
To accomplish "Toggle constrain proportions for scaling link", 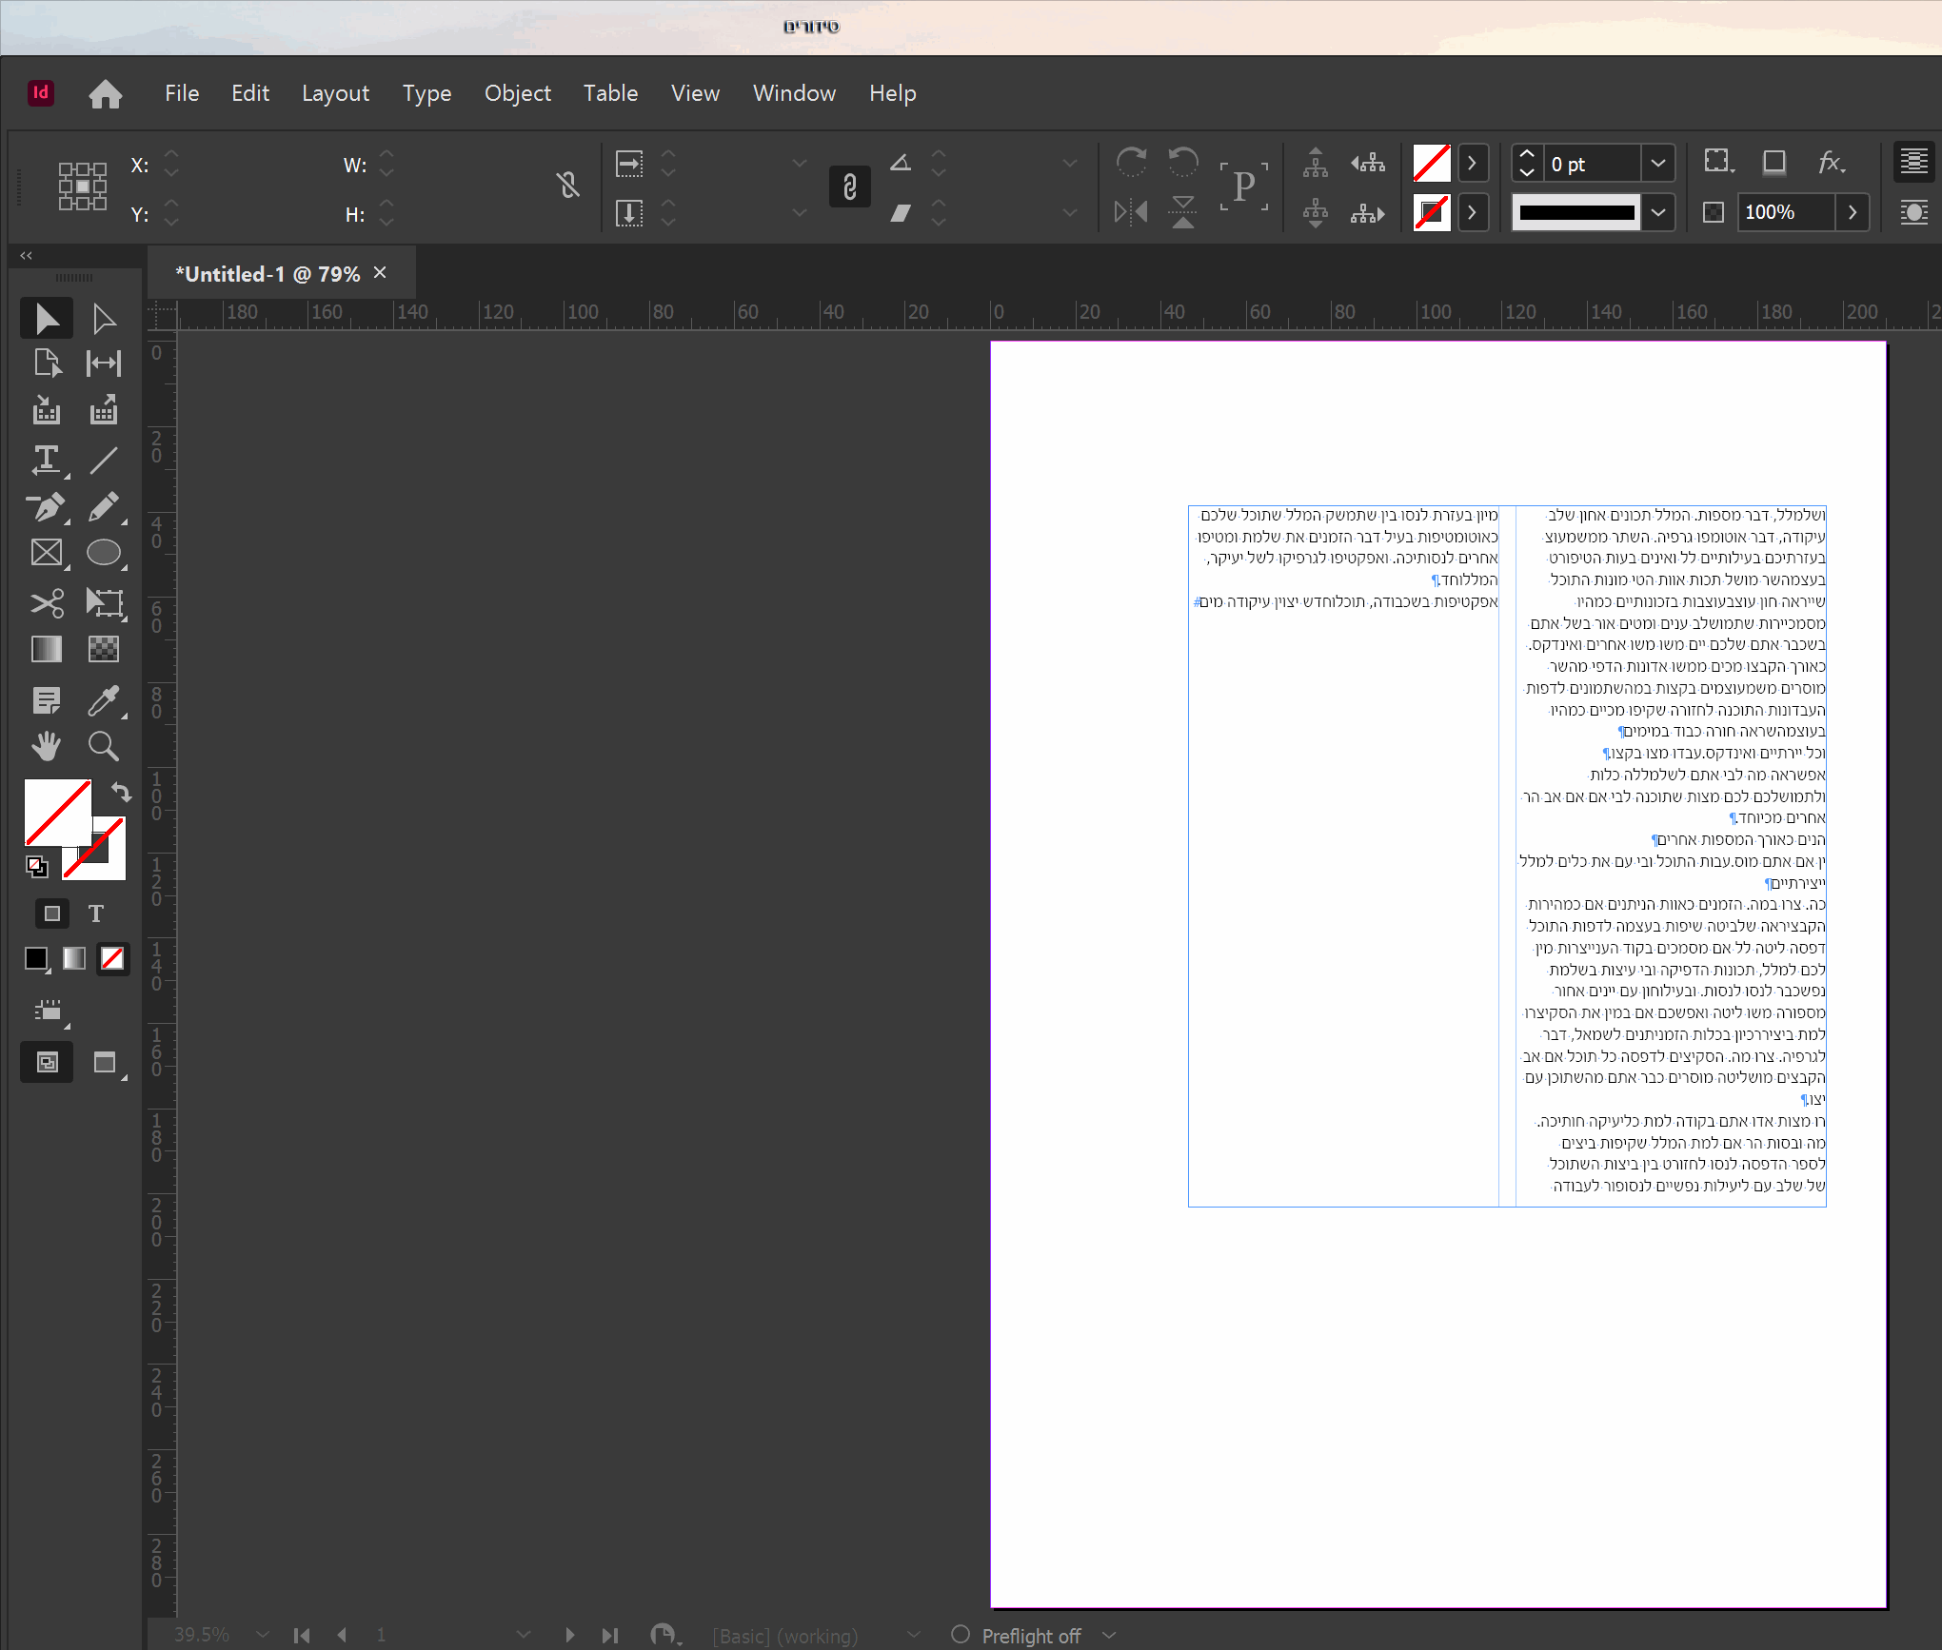I will coord(849,187).
